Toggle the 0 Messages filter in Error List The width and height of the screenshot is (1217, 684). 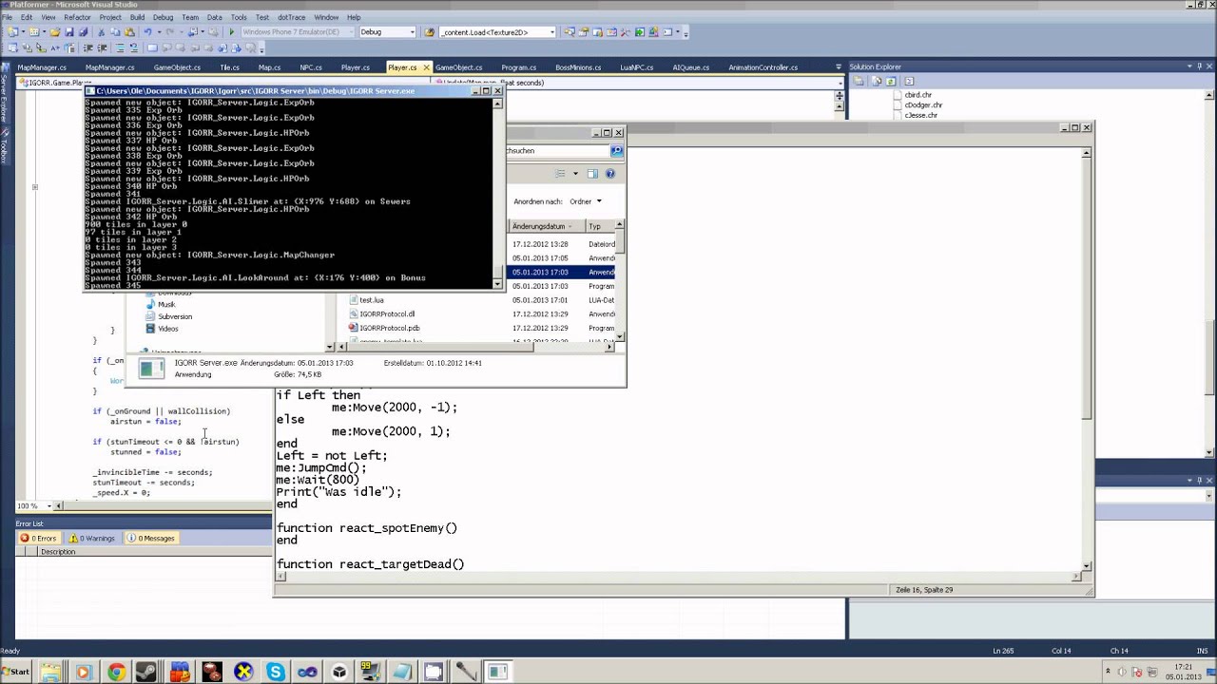click(x=150, y=539)
